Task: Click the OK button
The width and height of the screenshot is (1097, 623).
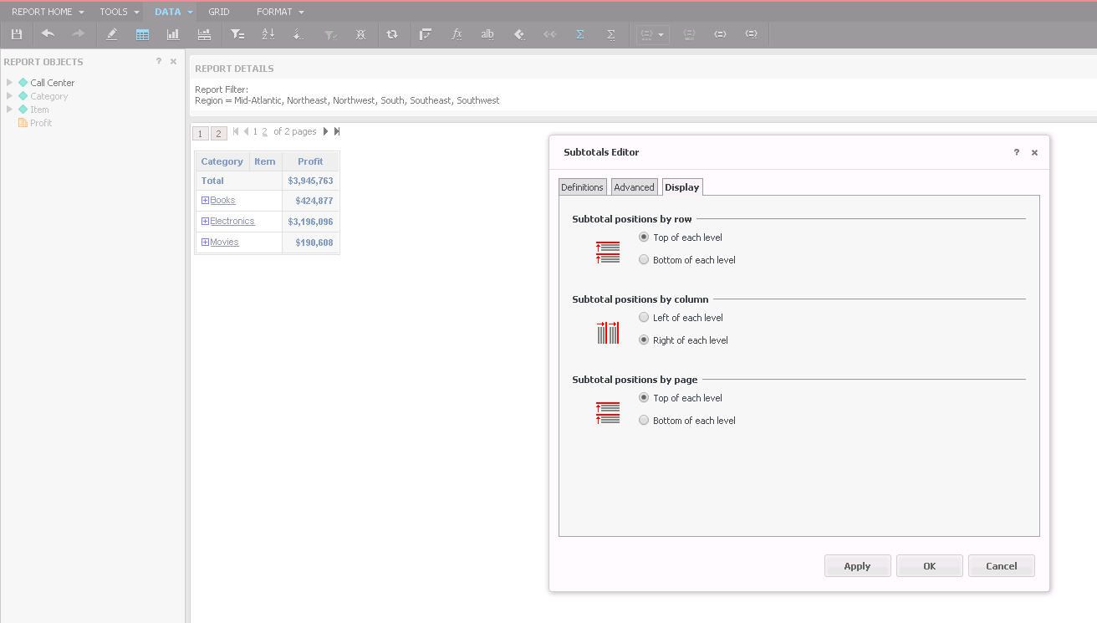Action: [929, 566]
